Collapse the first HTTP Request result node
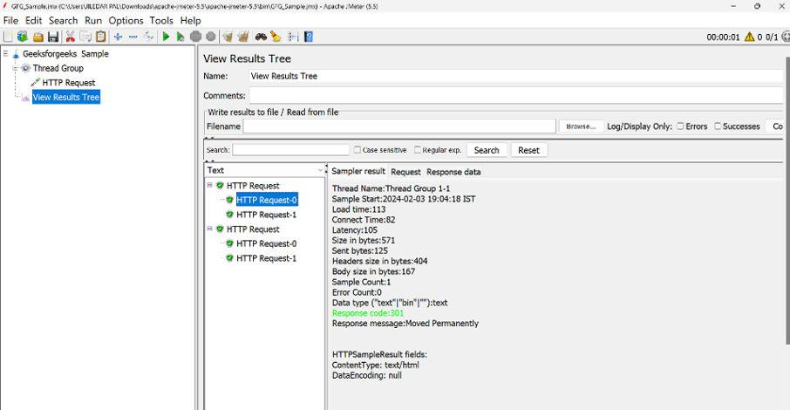The height and width of the screenshot is (410, 790). coord(209,185)
